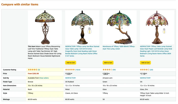
Task: Click star rating of Robert Louis Tiffany lamp
Action: [x=33, y=70]
